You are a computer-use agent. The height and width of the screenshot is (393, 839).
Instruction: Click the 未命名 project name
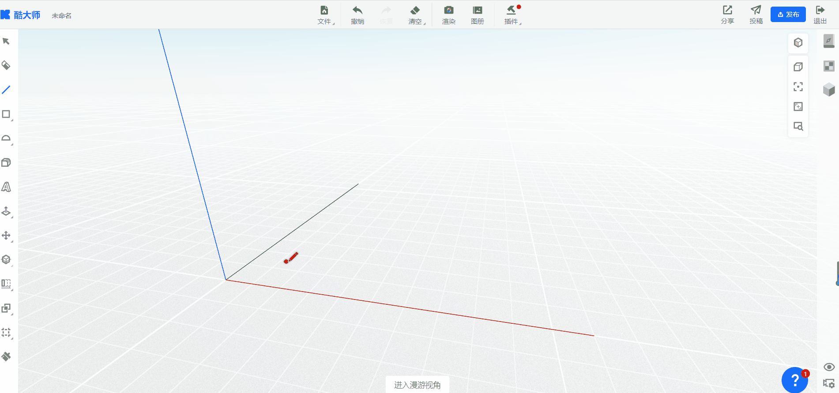coord(62,16)
